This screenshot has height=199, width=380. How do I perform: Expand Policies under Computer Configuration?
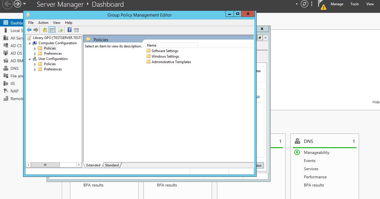click(35, 49)
